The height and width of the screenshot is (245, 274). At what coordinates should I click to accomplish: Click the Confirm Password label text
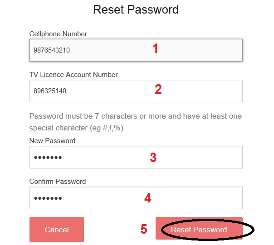(58, 182)
